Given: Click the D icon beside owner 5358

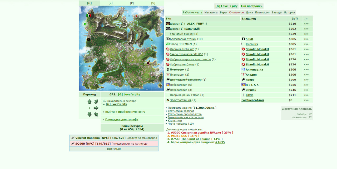Looking at the screenshot, I should tap(244, 39).
